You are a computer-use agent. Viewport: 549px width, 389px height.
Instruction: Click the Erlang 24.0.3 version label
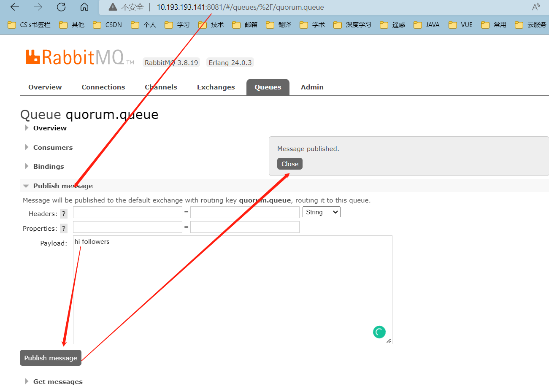230,62
